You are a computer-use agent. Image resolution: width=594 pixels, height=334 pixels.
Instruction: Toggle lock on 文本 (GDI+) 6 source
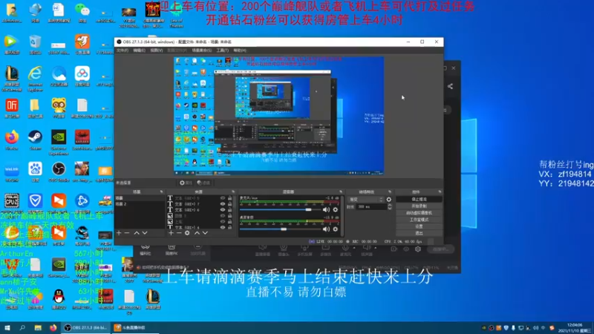pos(229,210)
